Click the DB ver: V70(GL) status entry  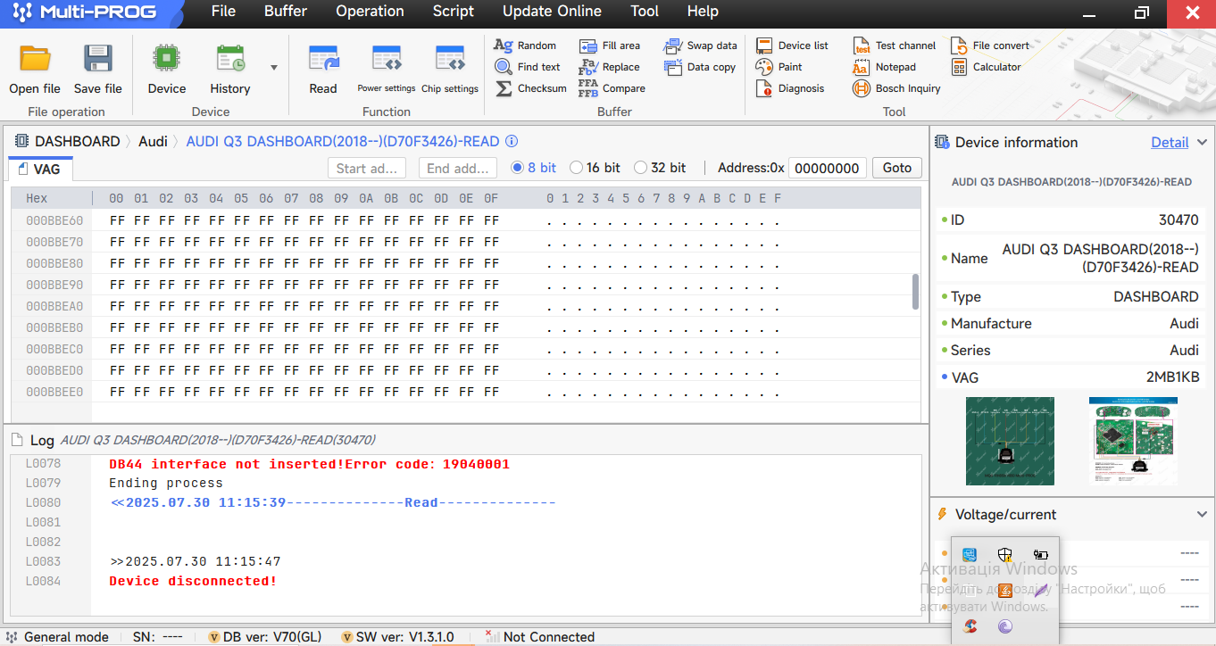point(265,636)
